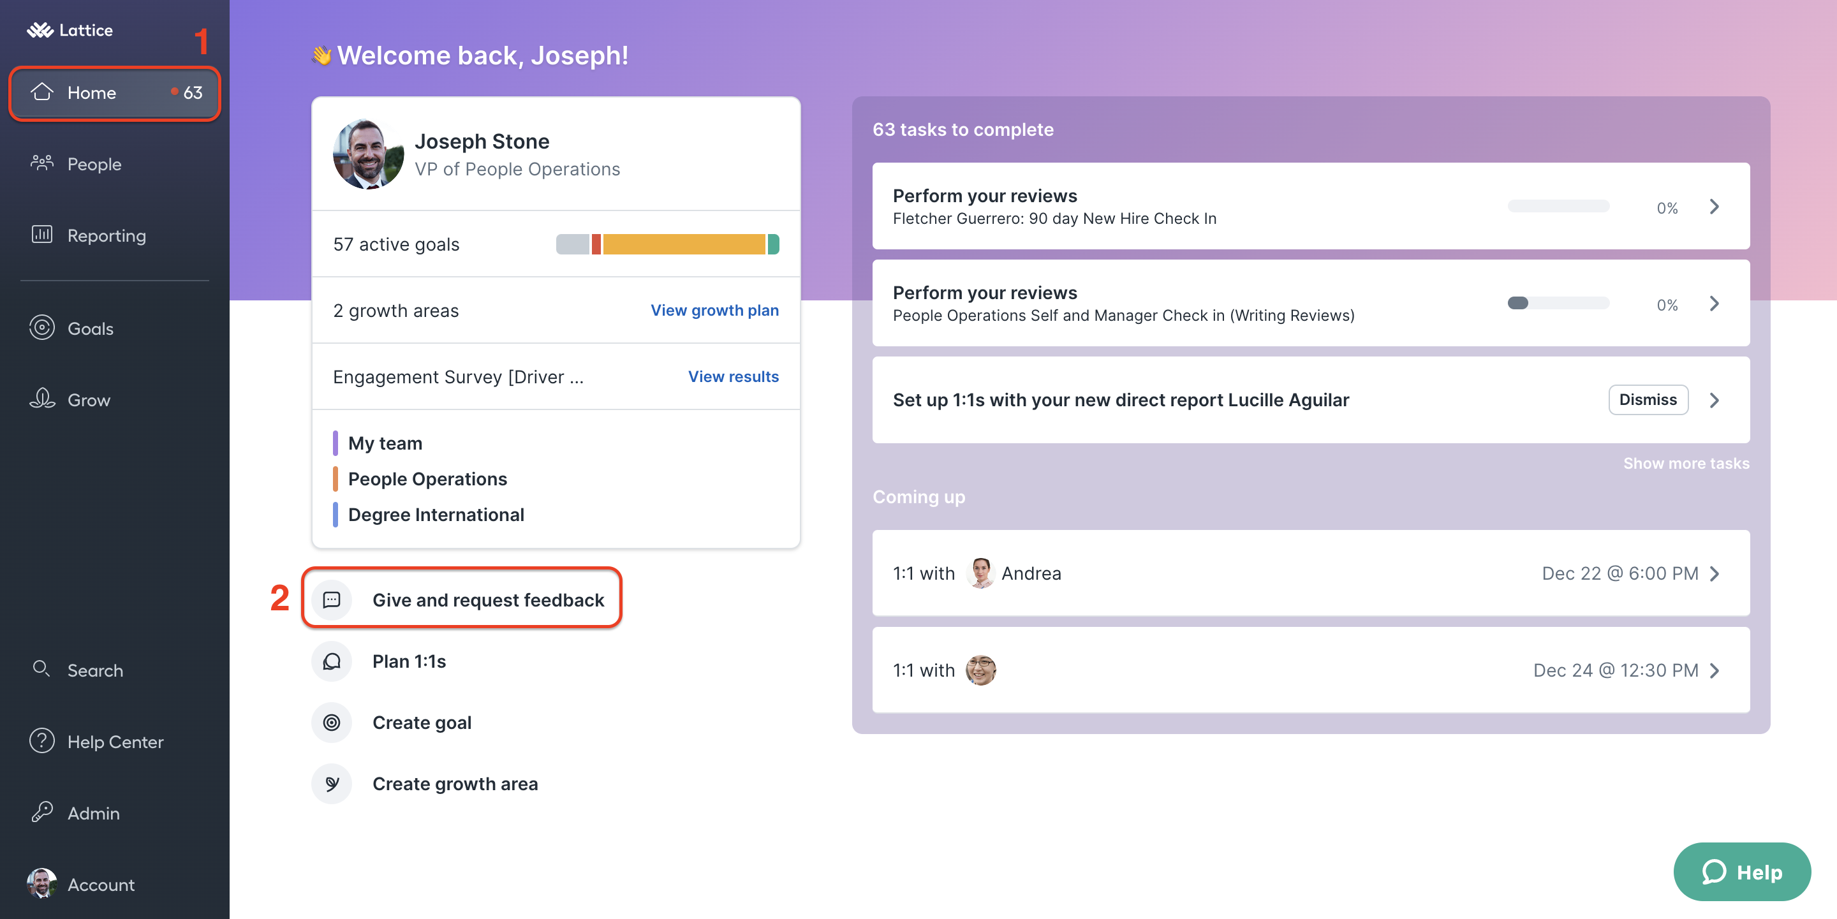The image size is (1837, 919).
Task: Click Andrea's avatar in Coming up
Action: click(980, 573)
